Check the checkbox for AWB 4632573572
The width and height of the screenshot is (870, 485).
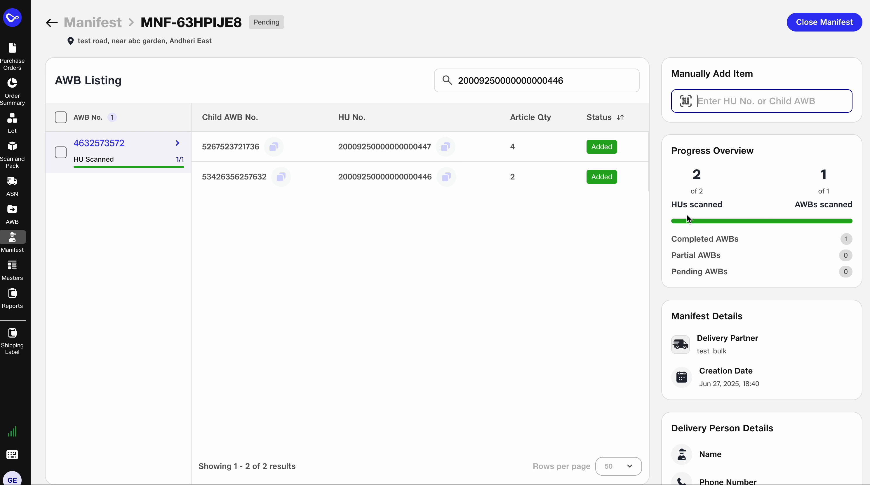[x=61, y=152]
